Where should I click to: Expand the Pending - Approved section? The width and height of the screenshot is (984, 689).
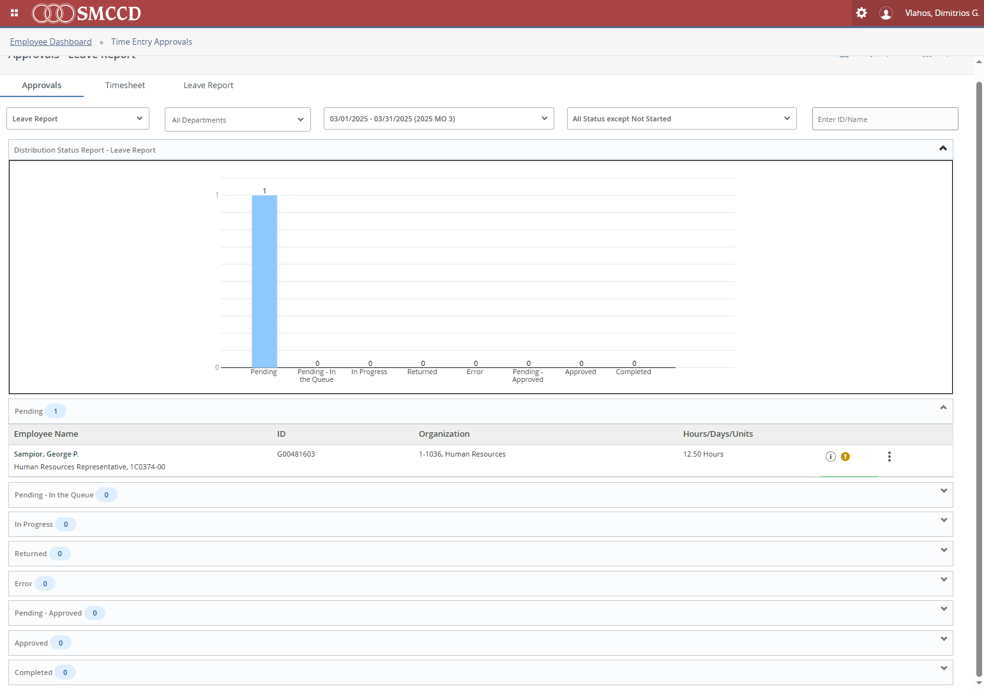[944, 609]
